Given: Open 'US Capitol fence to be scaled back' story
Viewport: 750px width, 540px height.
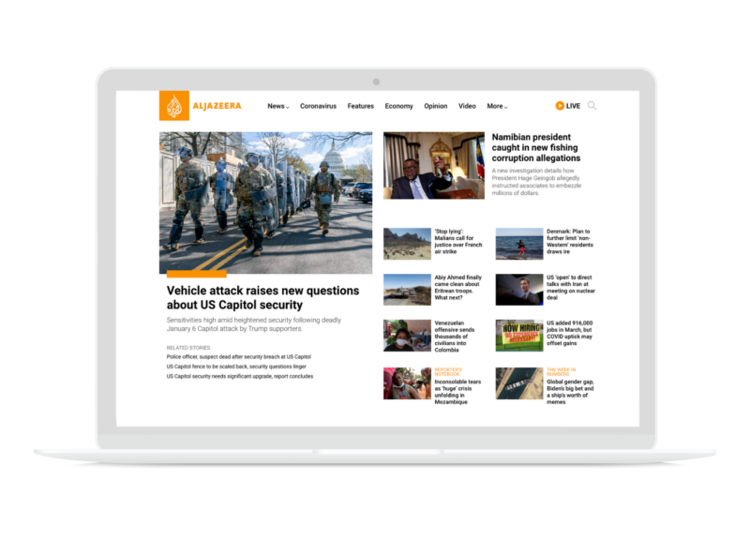Looking at the screenshot, I should 238,367.
